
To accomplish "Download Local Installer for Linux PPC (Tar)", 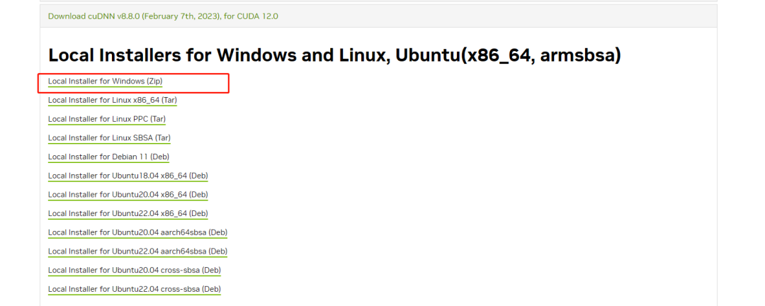I will [106, 119].
